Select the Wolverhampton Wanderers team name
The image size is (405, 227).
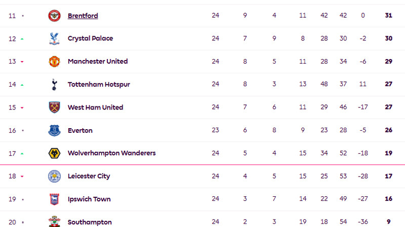[111, 153]
